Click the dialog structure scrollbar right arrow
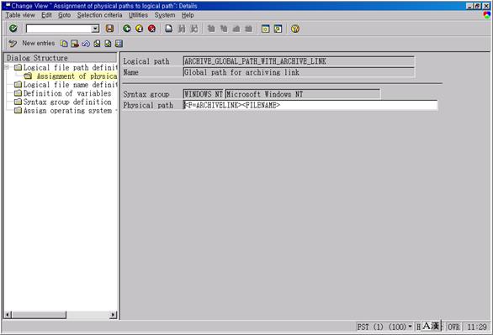Viewport: 493px width, 335px height. [114, 315]
